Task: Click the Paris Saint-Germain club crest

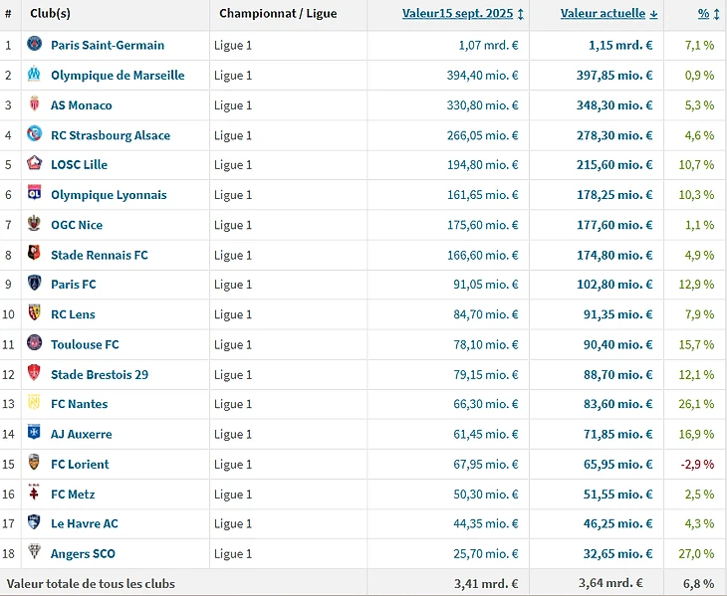Action: tap(35, 45)
